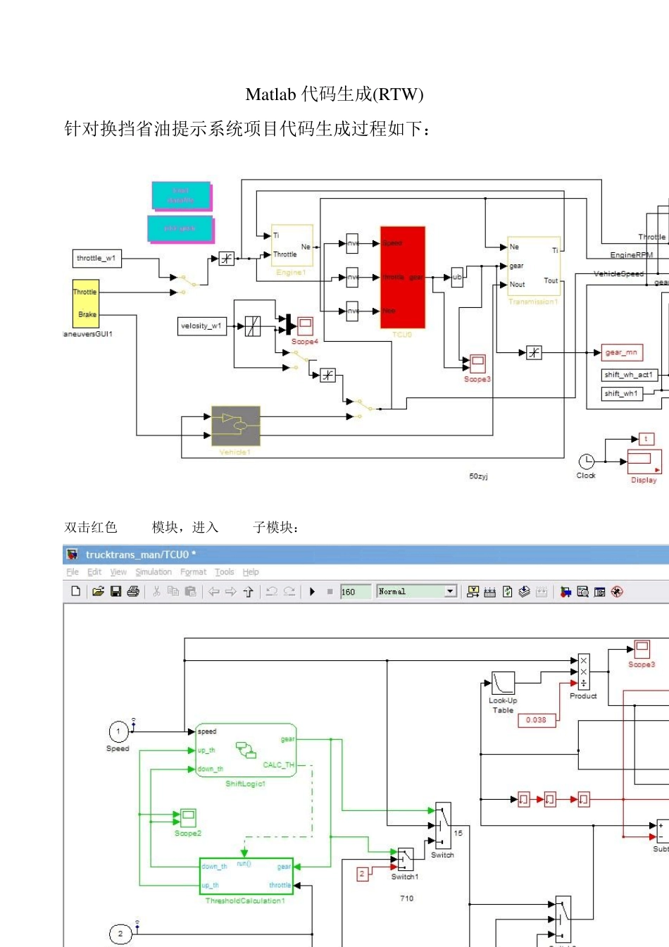669x947 pixels.
Task: Click the 0.038 constant block
Action: click(x=537, y=720)
